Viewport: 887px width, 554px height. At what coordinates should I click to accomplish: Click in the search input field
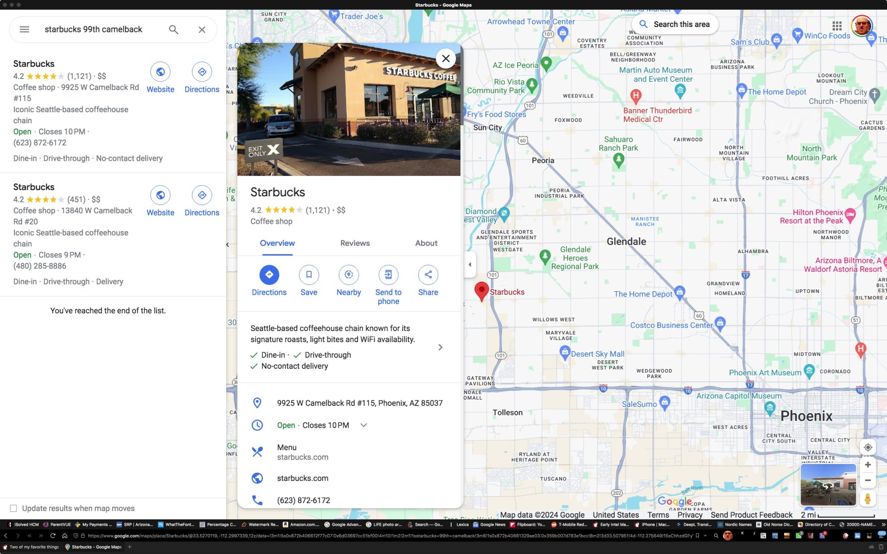point(101,29)
